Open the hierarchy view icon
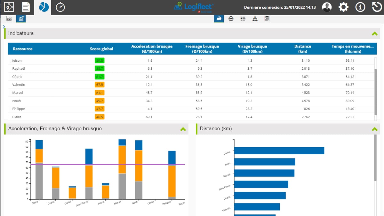384x216 pixels. coord(255,19)
